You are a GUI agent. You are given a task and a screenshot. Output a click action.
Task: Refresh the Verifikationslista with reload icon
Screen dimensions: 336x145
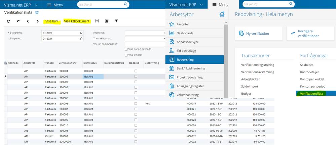click(x=8, y=21)
